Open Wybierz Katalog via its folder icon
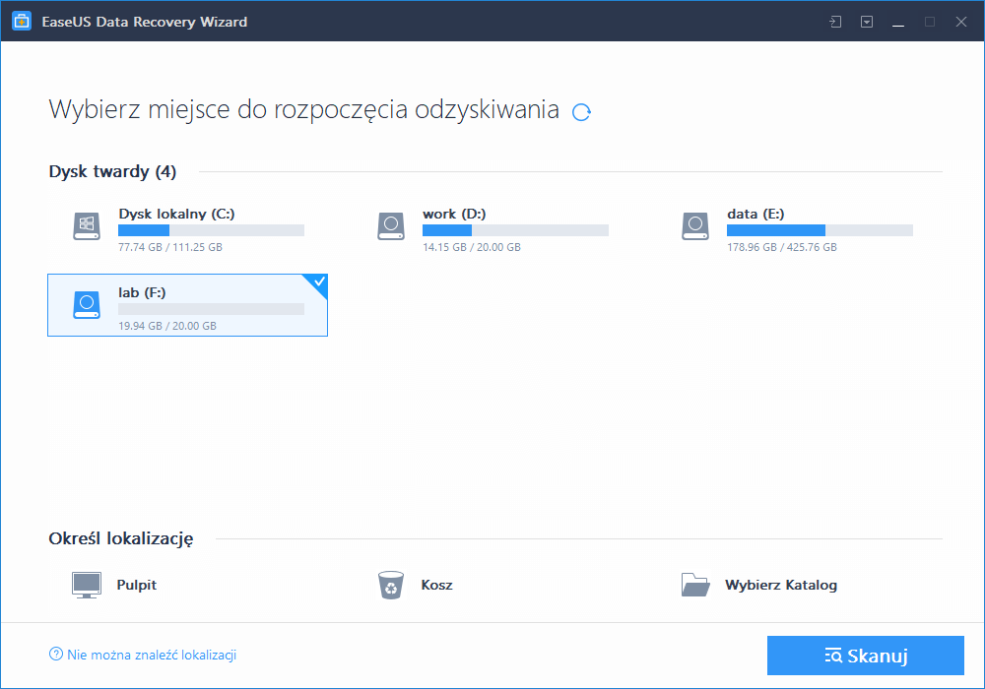This screenshot has height=689, width=985. tap(695, 584)
